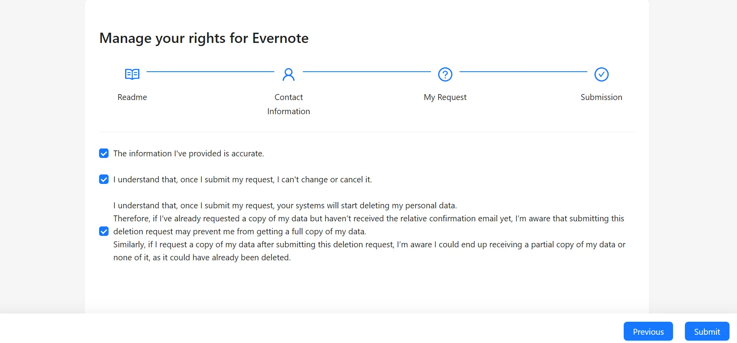Click the My Request question mark icon
This screenshot has height=343, width=737.
445,74
